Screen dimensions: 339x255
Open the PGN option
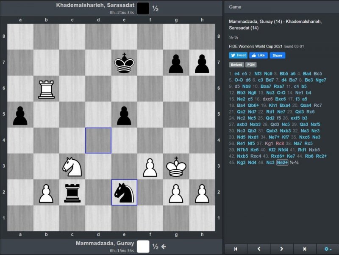[251, 65]
